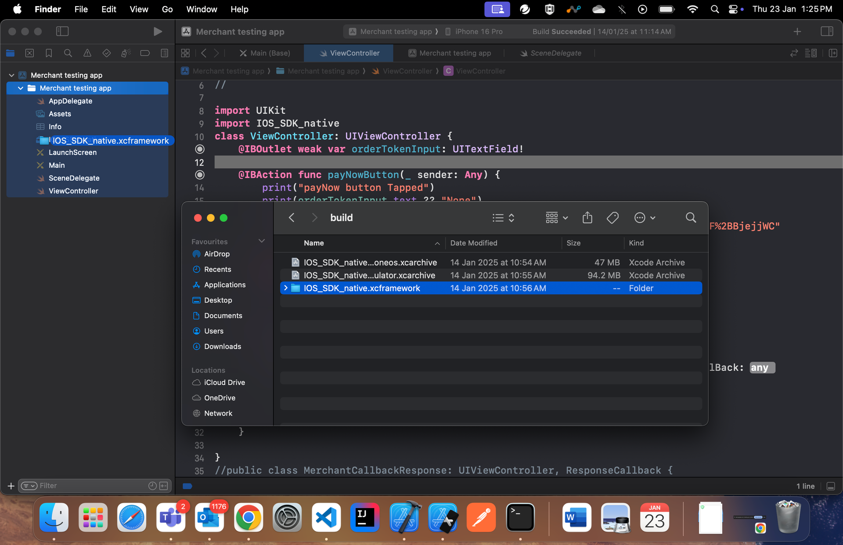Toggle the Xcode inspector panel
Viewport: 843px width, 545px height.
[x=827, y=31]
